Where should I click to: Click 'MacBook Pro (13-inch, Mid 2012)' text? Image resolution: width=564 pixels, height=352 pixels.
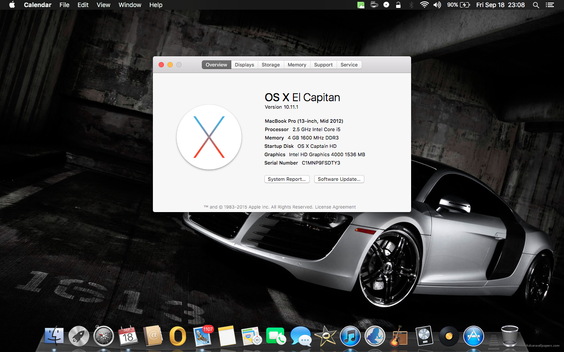point(304,121)
